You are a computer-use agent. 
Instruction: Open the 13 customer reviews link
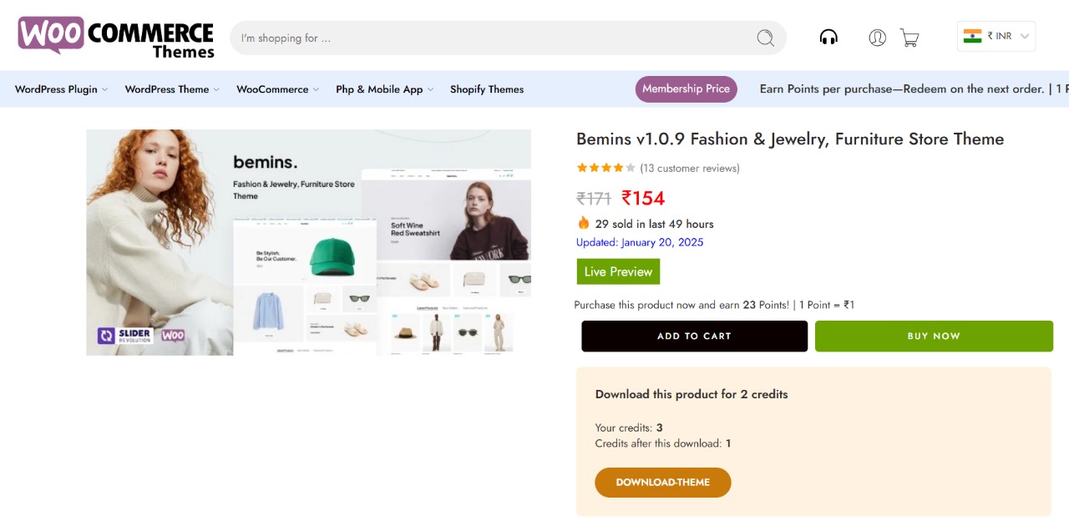pyautogui.click(x=689, y=168)
